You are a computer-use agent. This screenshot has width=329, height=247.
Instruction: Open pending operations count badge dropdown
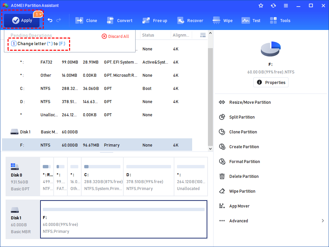click(38, 14)
